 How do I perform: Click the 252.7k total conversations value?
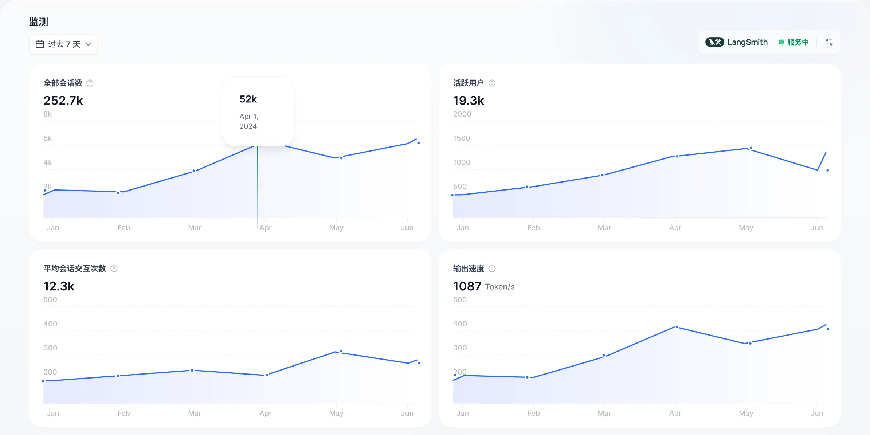63,101
